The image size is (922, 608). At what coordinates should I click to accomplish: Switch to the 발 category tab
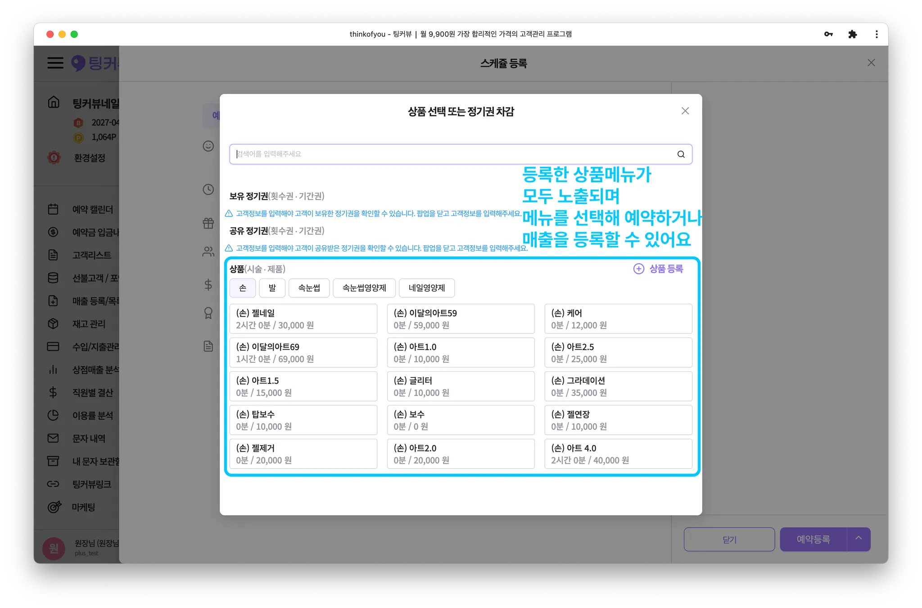[x=272, y=288]
